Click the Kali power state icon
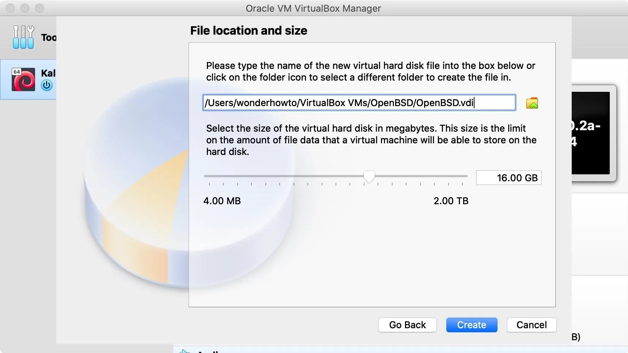The image size is (628, 353). click(x=47, y=85)
